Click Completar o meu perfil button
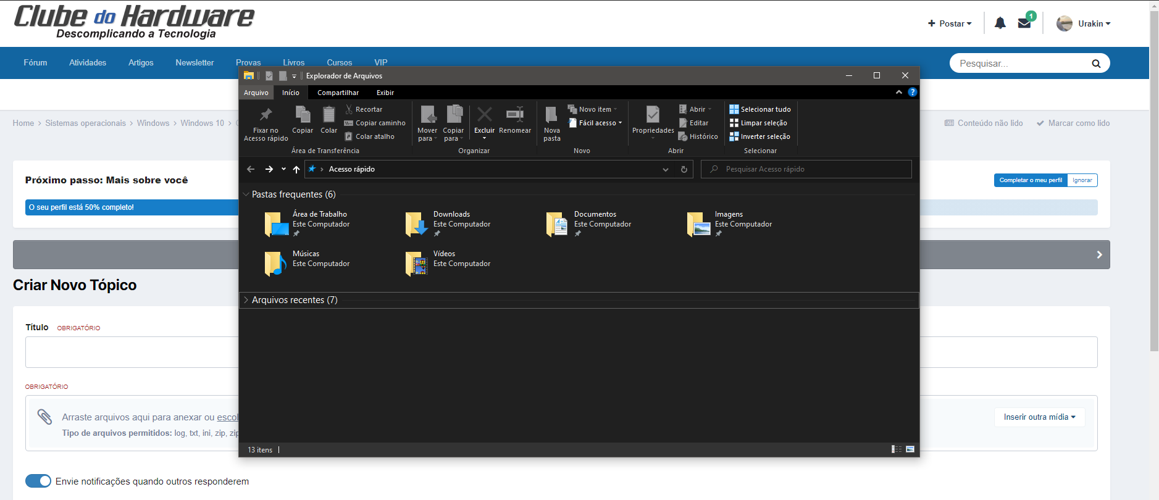Screen dimensions: 1159x500 [1031, 180]
